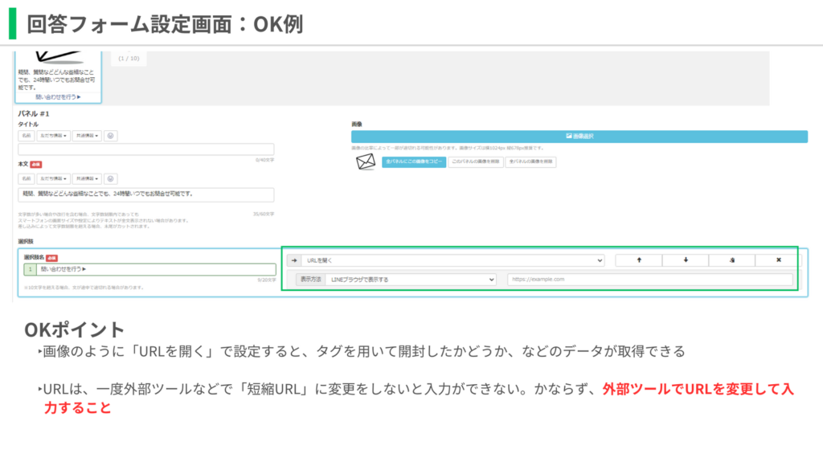Click the duplicate choice icon button
The height and width of the screenshot is (462, 823).
(x=732, y=260)
